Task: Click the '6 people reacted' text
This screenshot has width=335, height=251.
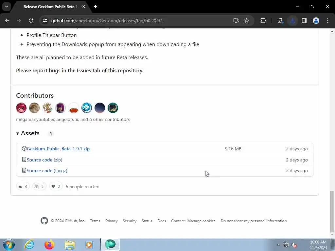Action: pyautogui.click(x=82, y=187)
